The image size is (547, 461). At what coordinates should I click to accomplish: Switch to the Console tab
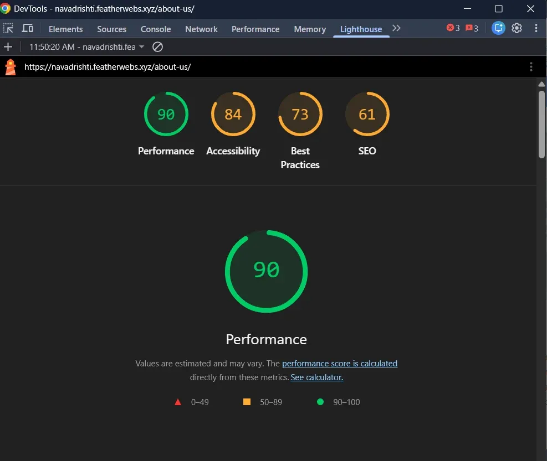(156, 29)
